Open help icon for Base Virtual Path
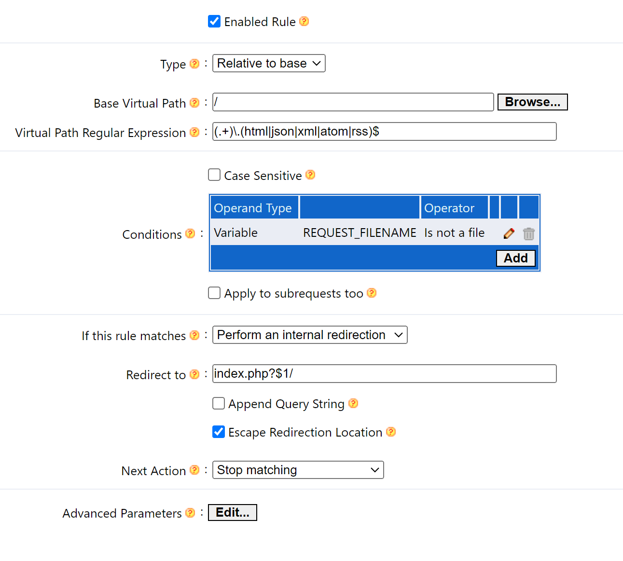 (x=194, y=103)
